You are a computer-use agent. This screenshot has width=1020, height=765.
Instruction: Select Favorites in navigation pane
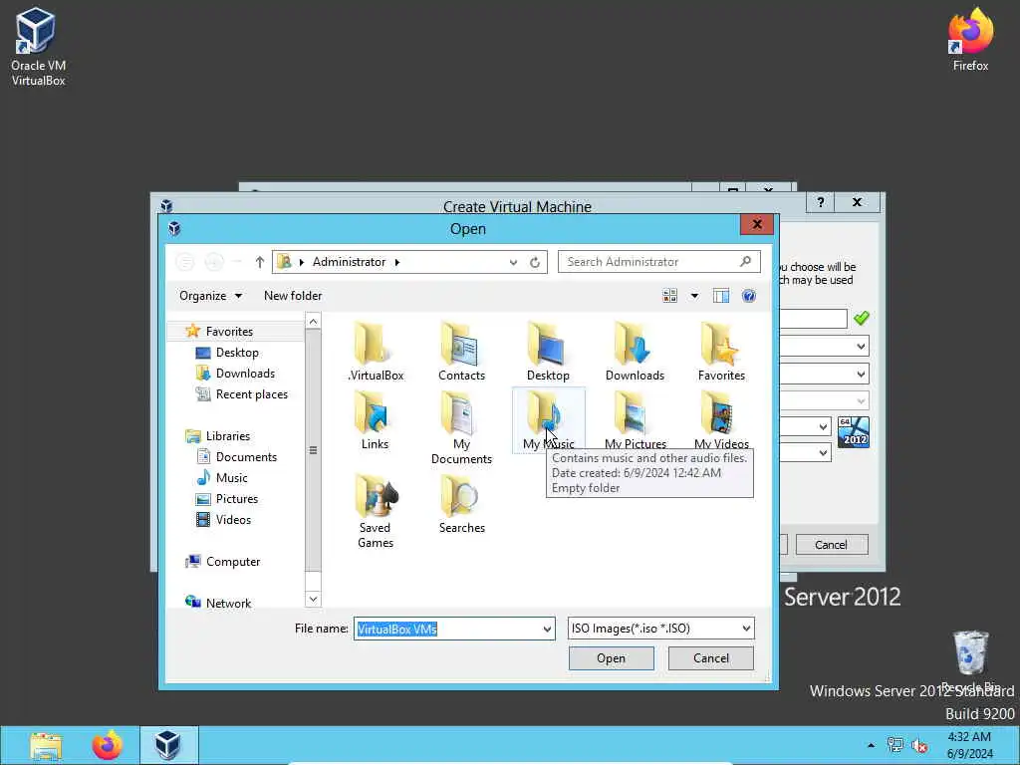pos(229,331)
